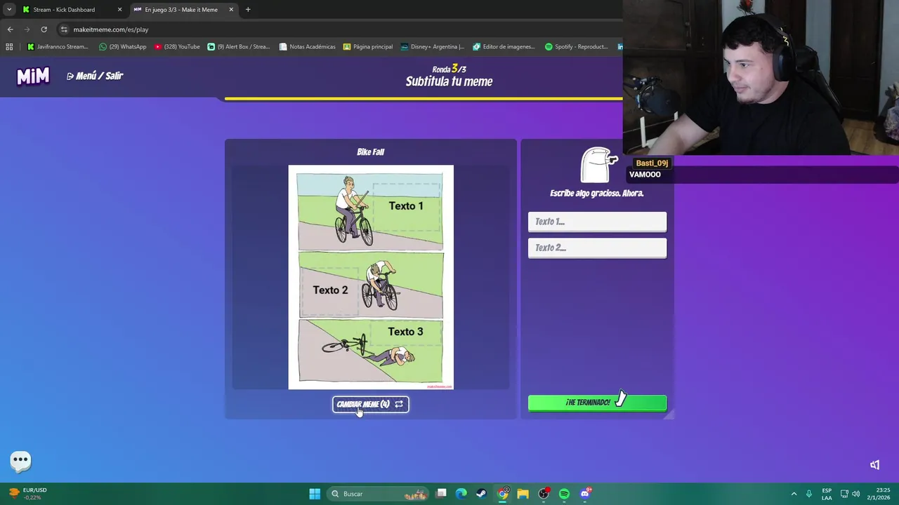Click the player avatar character
Viewport: 899px width, 505px height.
click(598, 165)
